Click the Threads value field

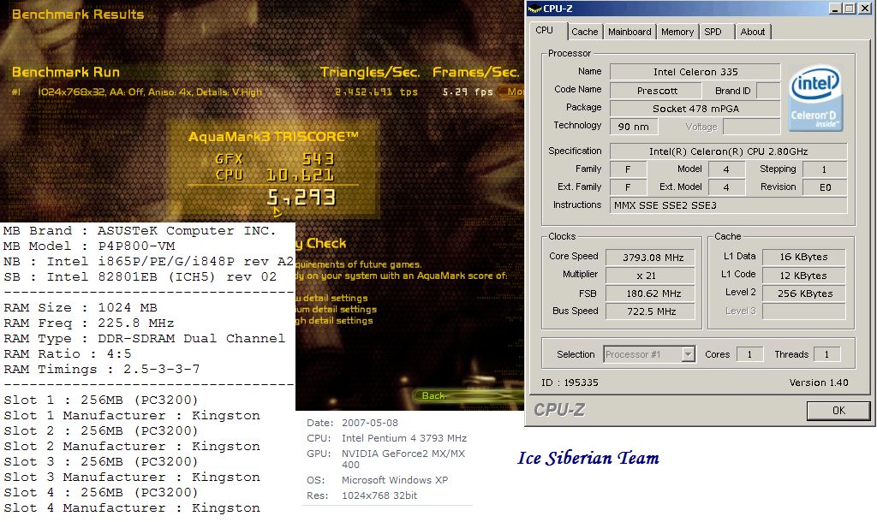click(826, 354)
